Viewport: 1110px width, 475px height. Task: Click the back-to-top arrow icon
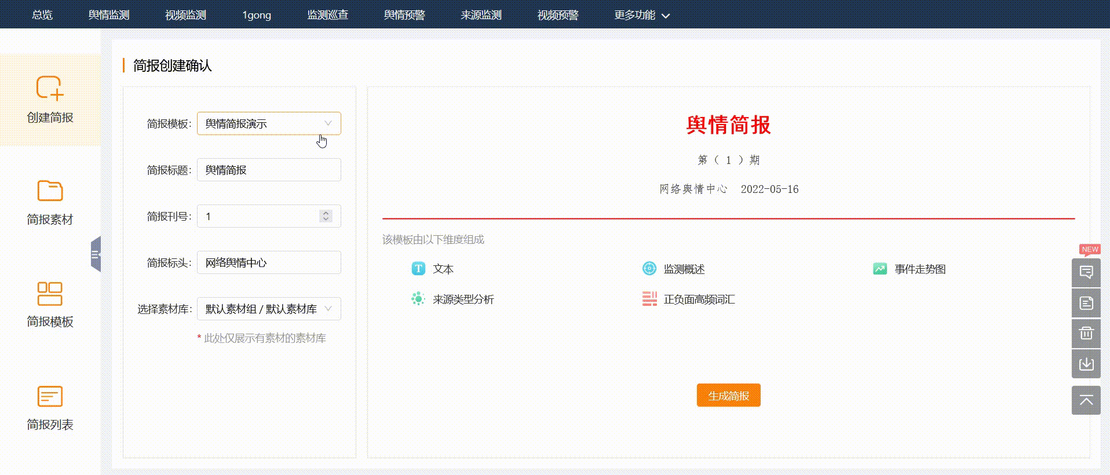1086,400
